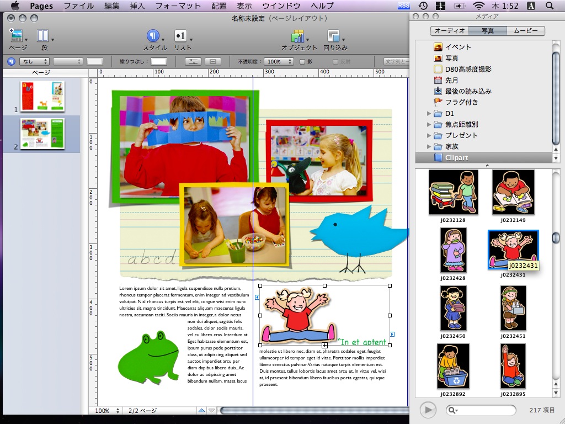Open the ヘルプ menu
Image resolution: width=565 pixels, height=424 pixels.
point(322,6)
